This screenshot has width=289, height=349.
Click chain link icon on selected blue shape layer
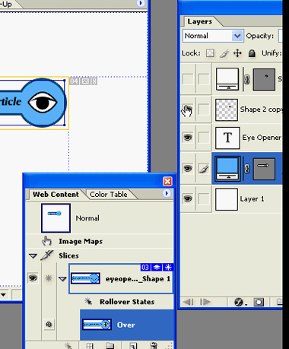246,169
